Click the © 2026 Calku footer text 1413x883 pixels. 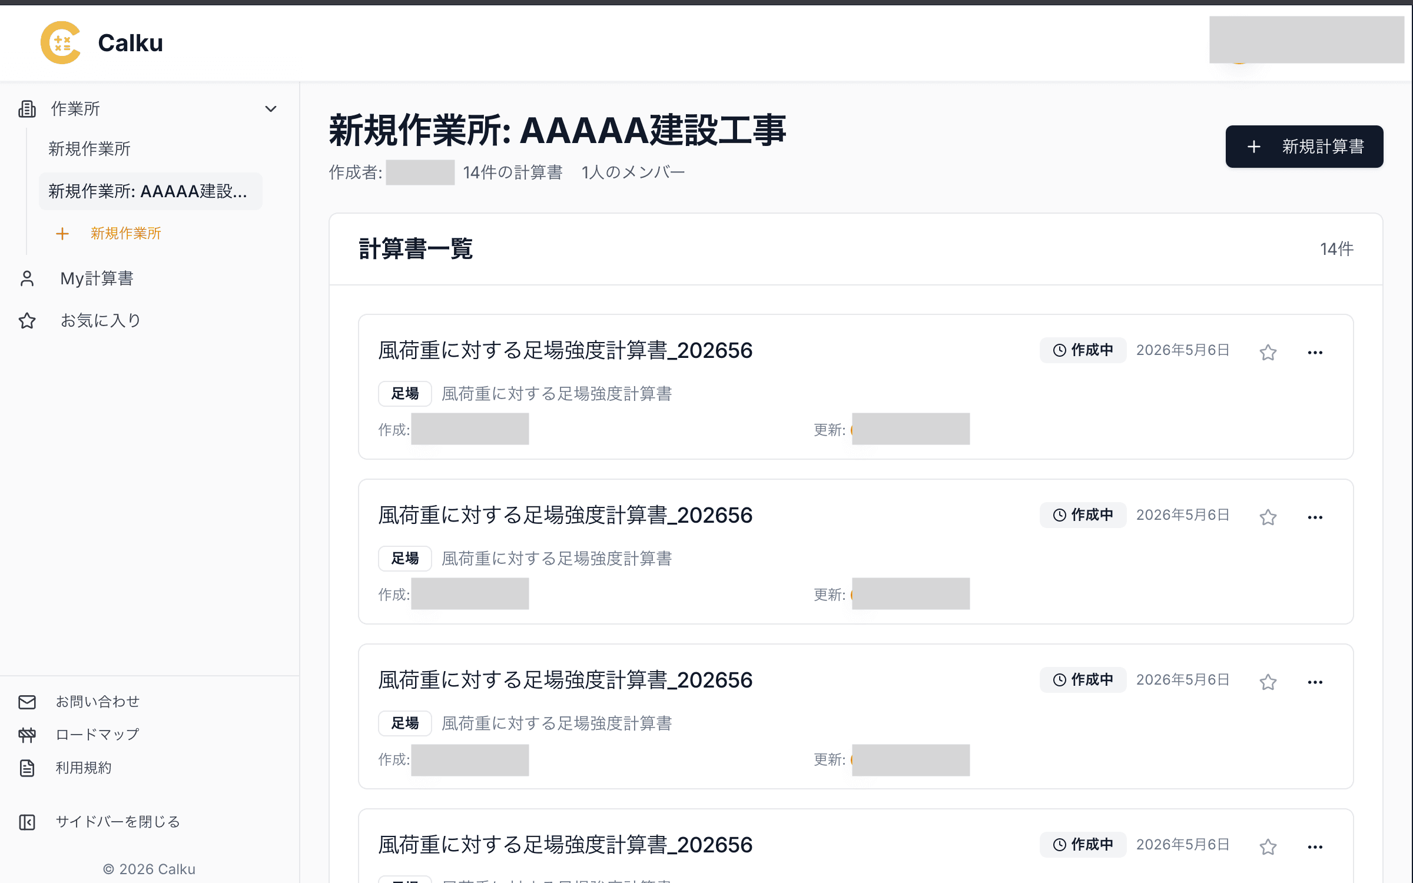[149, 869]
